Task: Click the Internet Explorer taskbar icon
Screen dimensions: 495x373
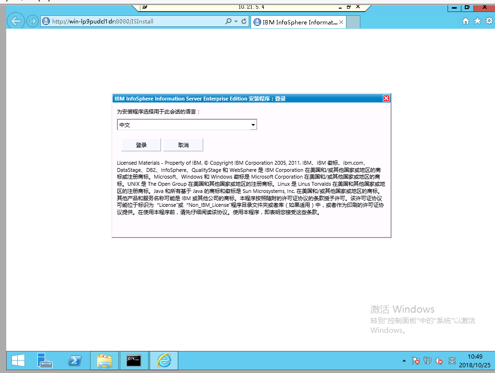Action: point(163,360)
